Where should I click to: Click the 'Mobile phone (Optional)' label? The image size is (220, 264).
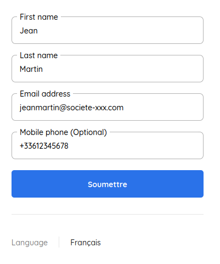pos(63,132)
